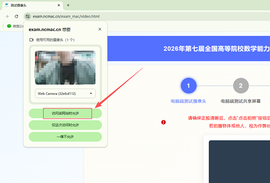Select 一律不允许 to block camera
Screen dimensions: 270x183
tap(65, 137)
